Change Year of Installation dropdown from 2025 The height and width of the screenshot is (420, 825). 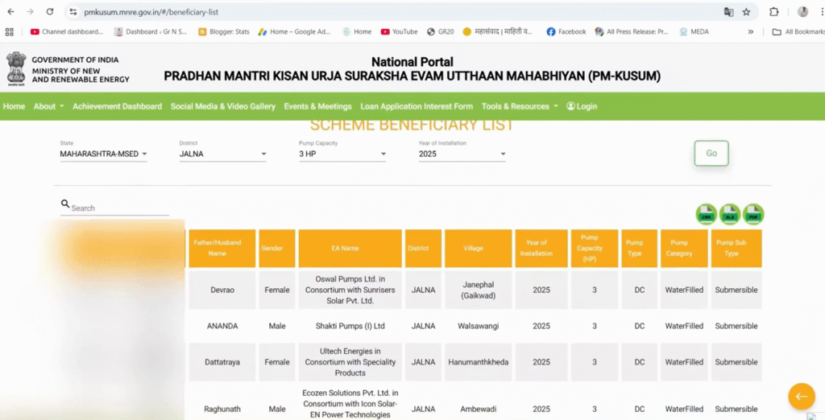coord(462,154)
